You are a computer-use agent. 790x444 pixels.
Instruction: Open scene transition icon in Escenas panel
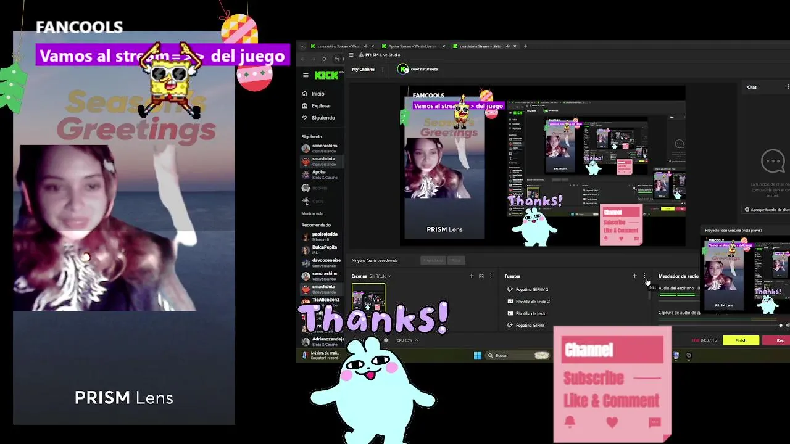pyautogui.click(x=481, y=276)
